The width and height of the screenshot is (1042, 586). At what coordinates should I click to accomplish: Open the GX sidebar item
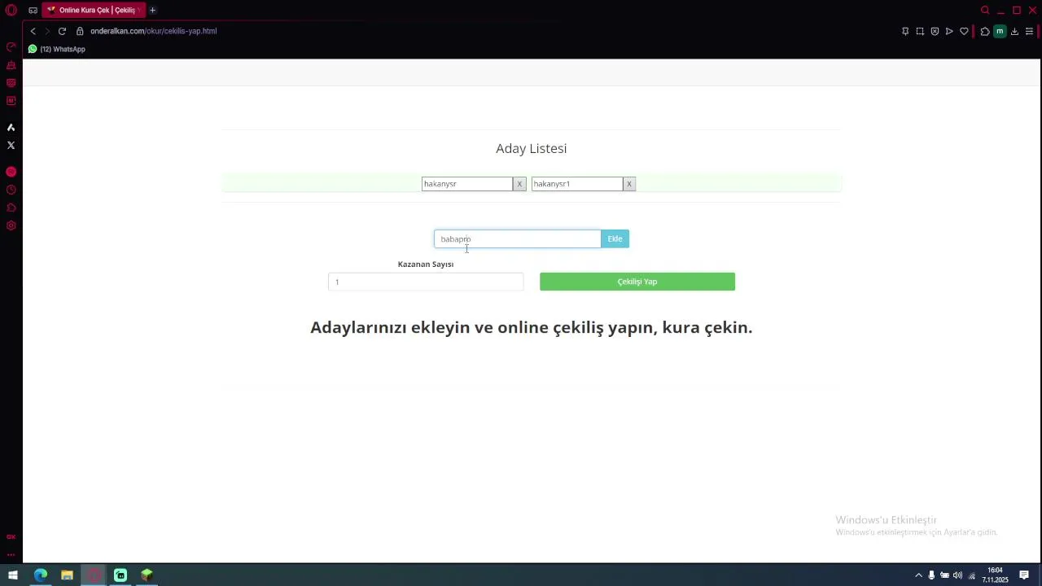tap(11, 537)
